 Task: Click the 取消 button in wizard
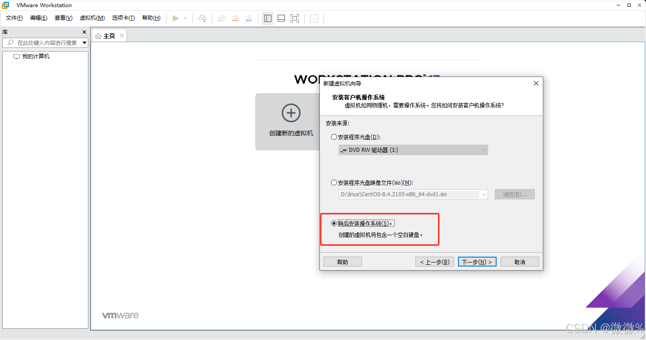tap(520, 262)
